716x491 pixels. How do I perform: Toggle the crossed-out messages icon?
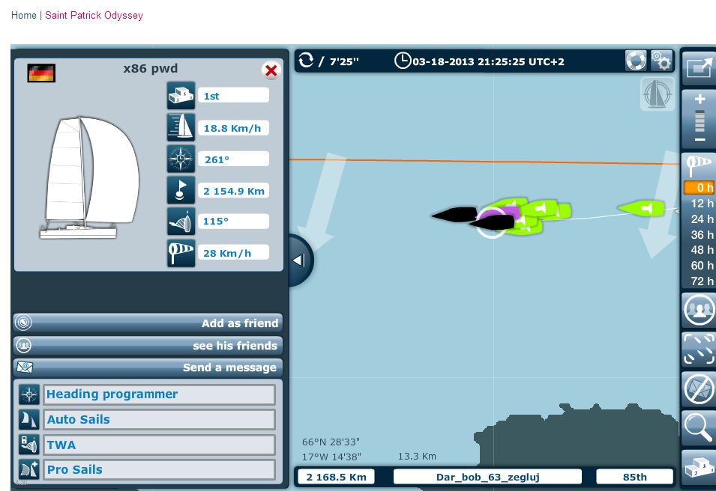coord(699,388)
